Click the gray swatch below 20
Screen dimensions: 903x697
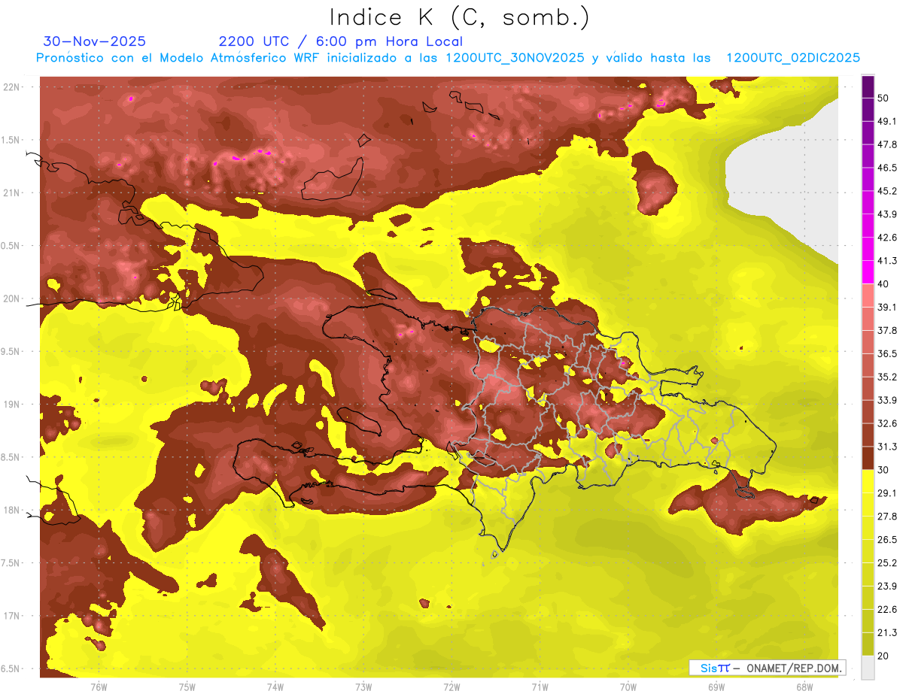[868, 668]
